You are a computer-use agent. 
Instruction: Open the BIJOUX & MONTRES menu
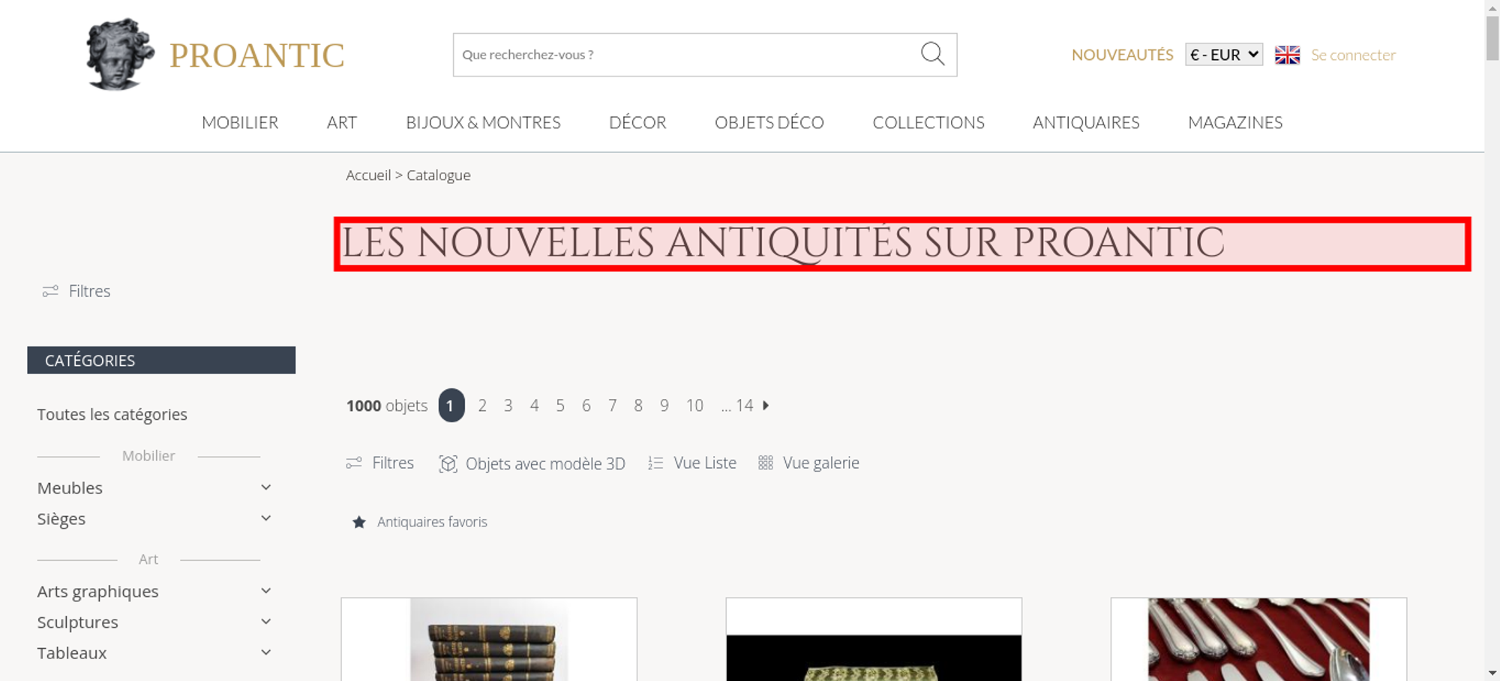483,122
